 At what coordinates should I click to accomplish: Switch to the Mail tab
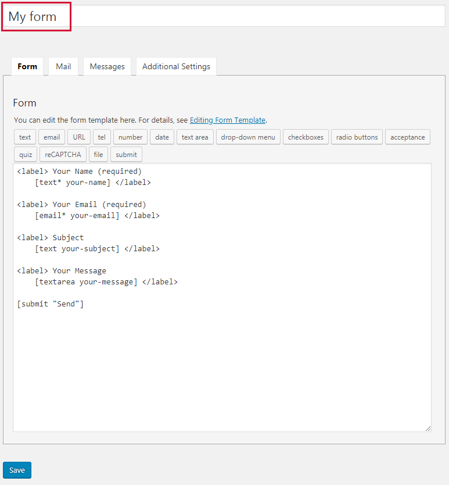coord(63,66)
